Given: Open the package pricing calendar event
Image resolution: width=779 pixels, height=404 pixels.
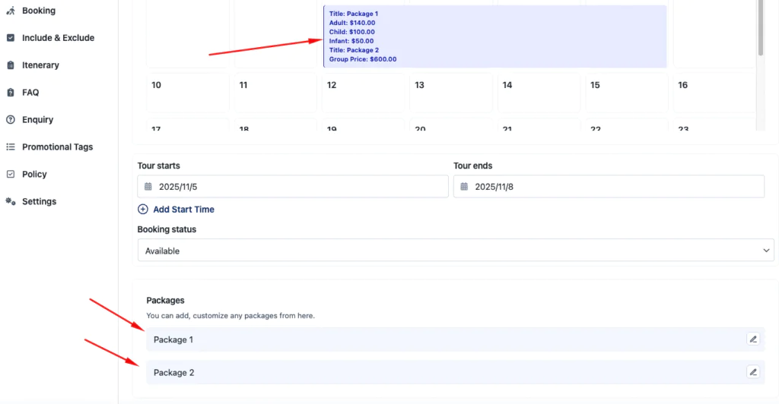Looking at the screenshot, I should (x=494, y=36).
